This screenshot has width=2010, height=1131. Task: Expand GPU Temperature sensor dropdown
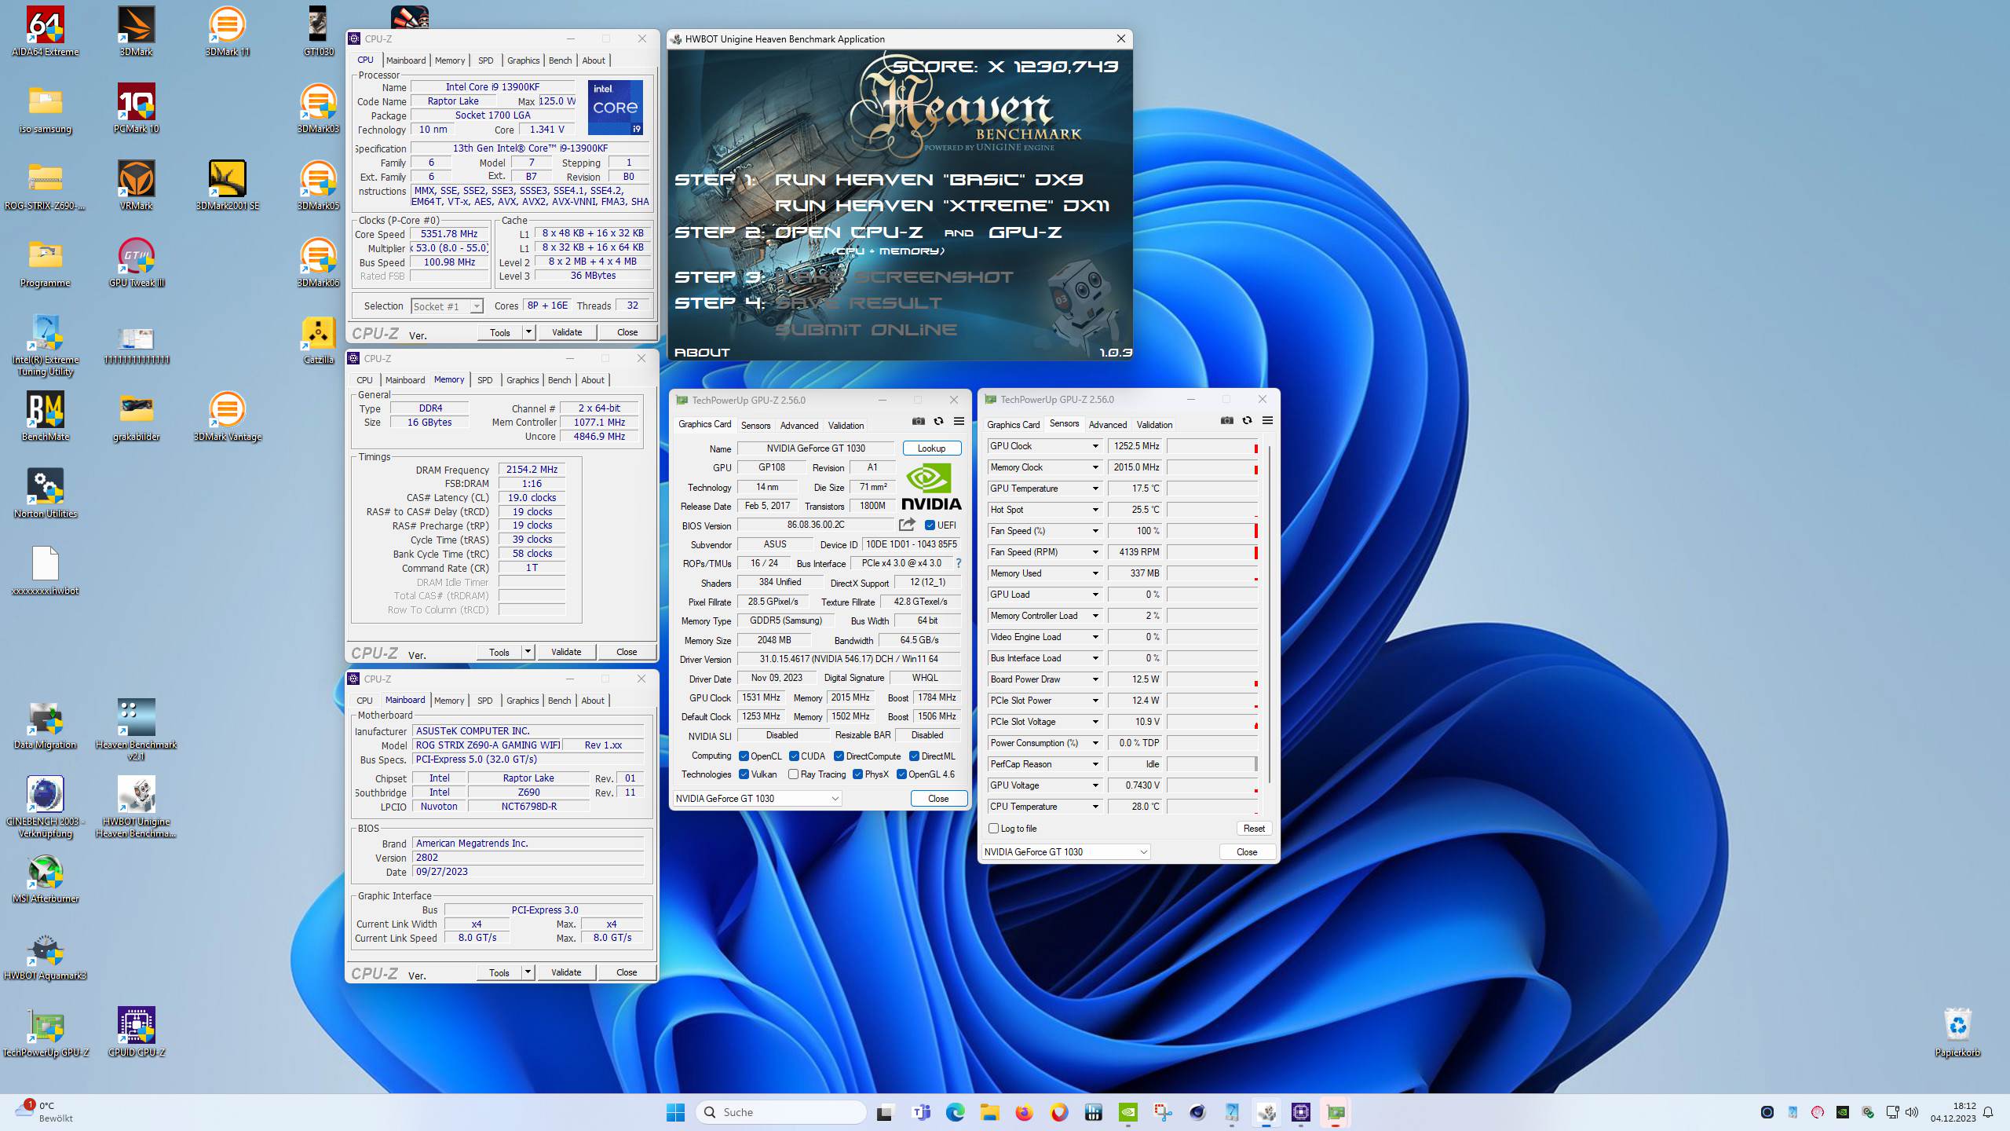(x=1095, y=489)
